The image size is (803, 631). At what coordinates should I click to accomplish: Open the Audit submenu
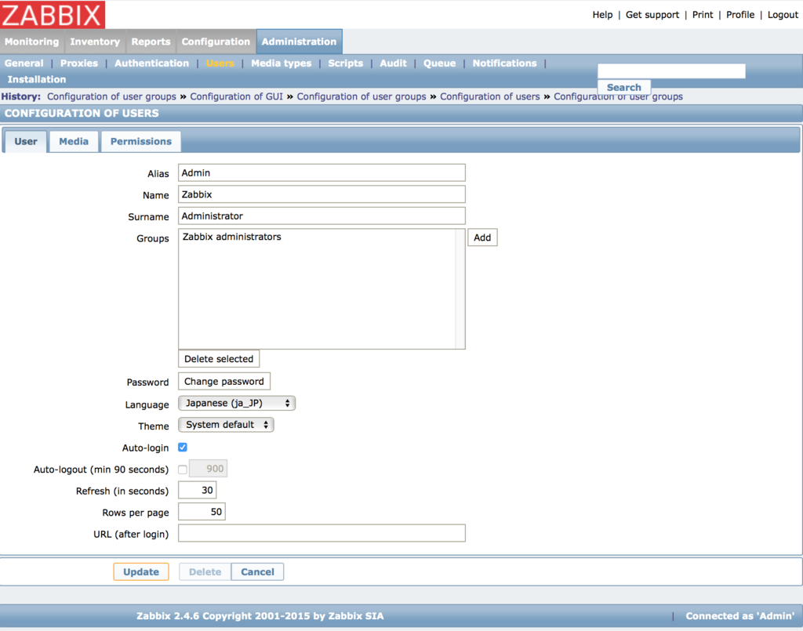point(394,63)
